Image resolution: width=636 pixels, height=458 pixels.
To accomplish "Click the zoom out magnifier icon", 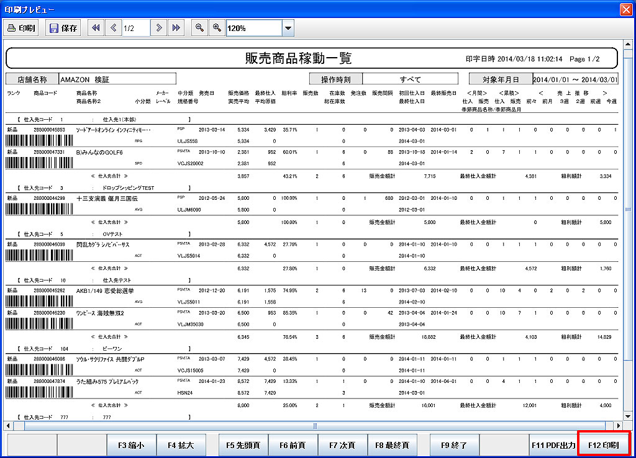I will [200, 28].
